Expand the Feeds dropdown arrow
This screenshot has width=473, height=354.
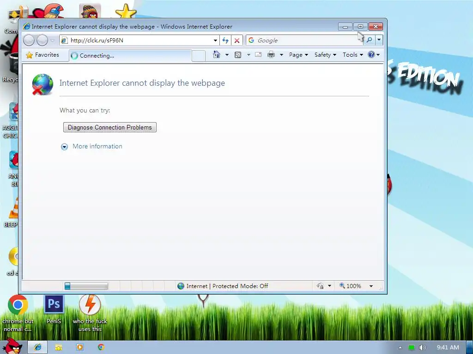pyautogui.click(x=249, y=55)
